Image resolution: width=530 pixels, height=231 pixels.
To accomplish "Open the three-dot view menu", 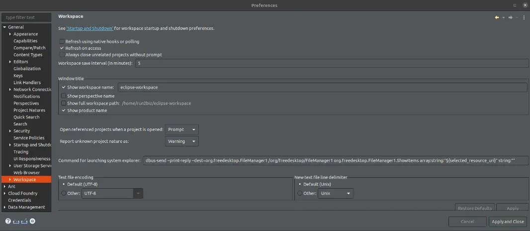I will click(524, 17).
